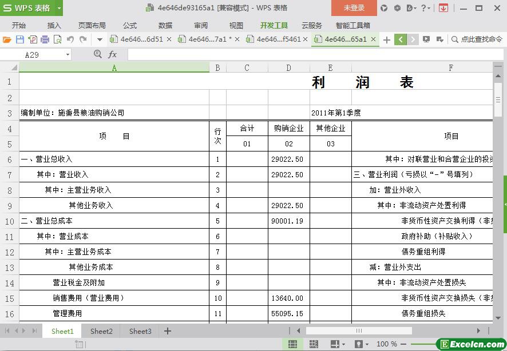The height and width of the screenshot is (351, 507).
Task: Click the Save icon in quick toolbar
Action: point(19,39)
